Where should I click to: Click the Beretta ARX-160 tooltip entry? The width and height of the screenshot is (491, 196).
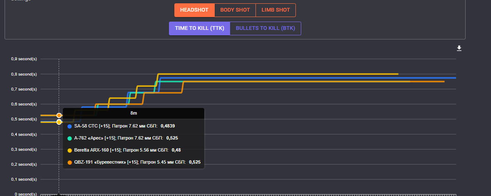click(122, 150)
